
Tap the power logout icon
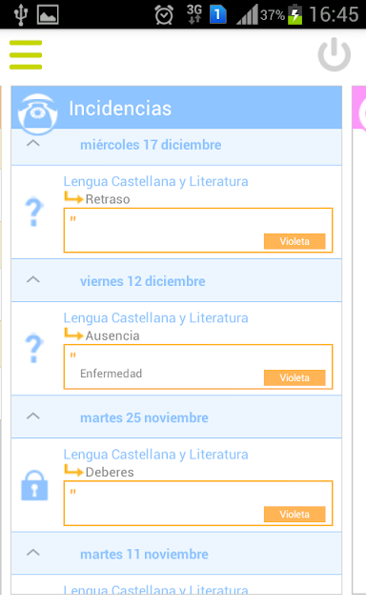click(x=335, y=54)
